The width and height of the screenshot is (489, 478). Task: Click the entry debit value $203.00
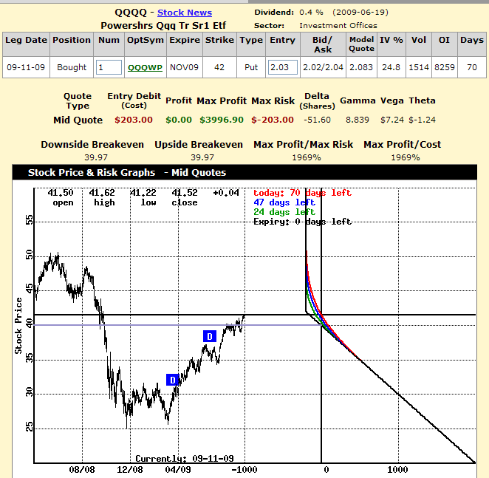click(x=134, y=120)
